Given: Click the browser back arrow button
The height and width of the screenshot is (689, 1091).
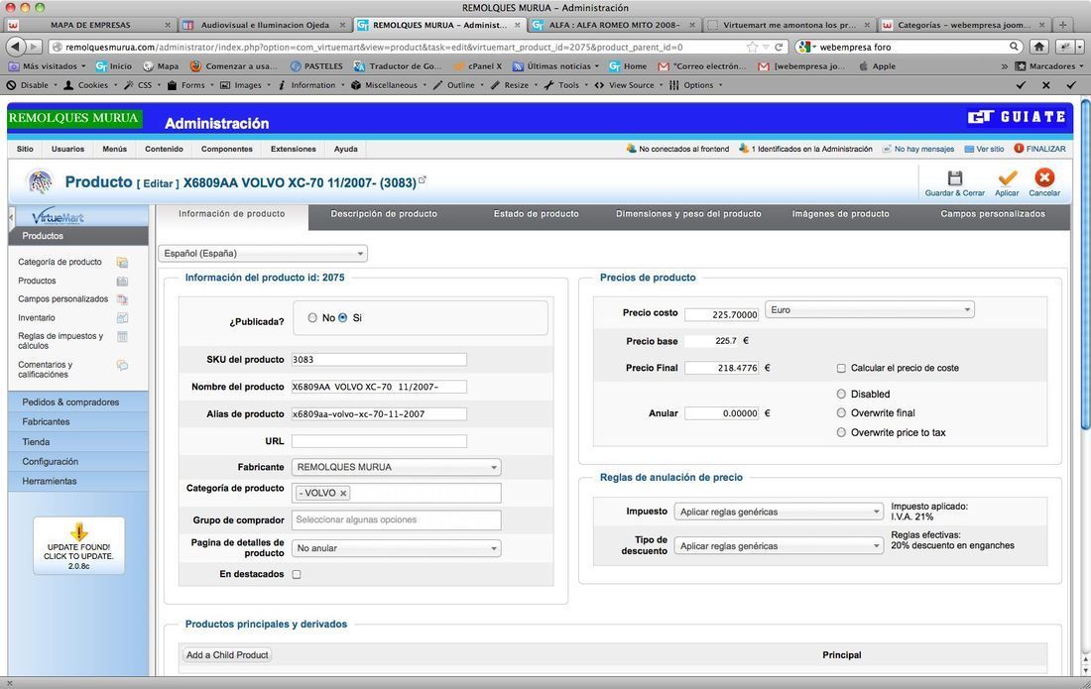Looking at the screenshot, I should (x=15, y=47).
